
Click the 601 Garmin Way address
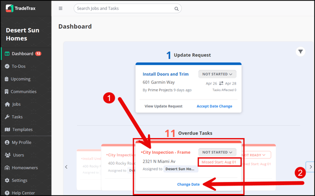click(x=159, y=82)
